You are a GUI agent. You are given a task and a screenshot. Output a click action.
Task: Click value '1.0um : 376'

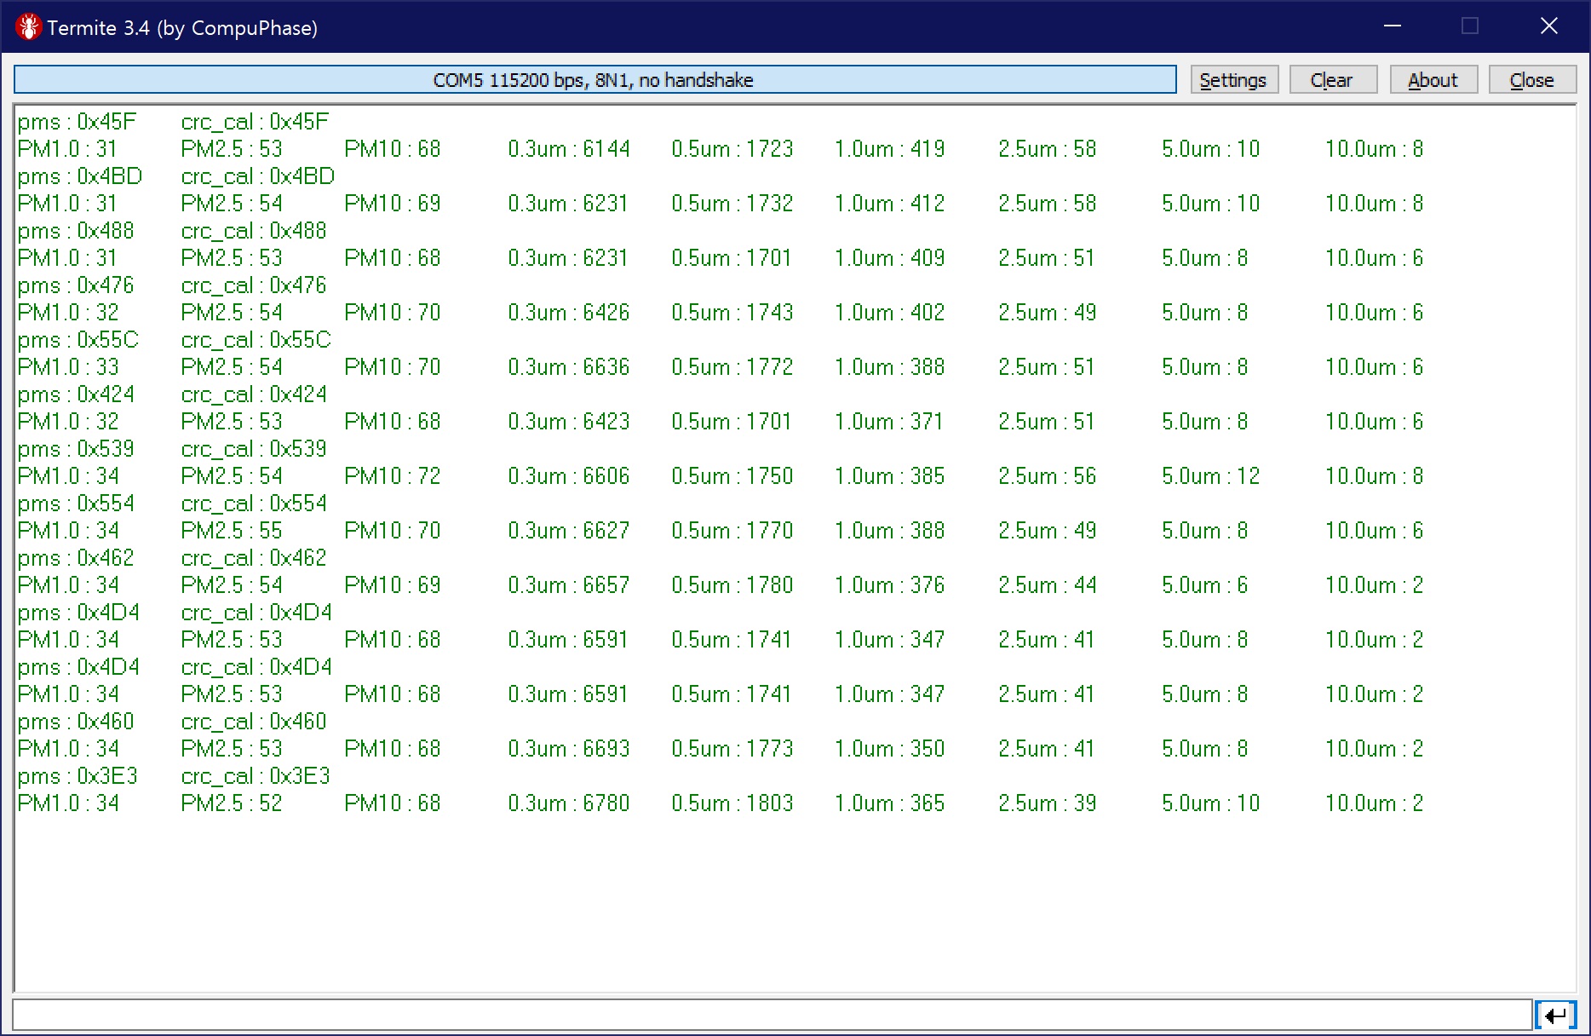tap(890, 585)
